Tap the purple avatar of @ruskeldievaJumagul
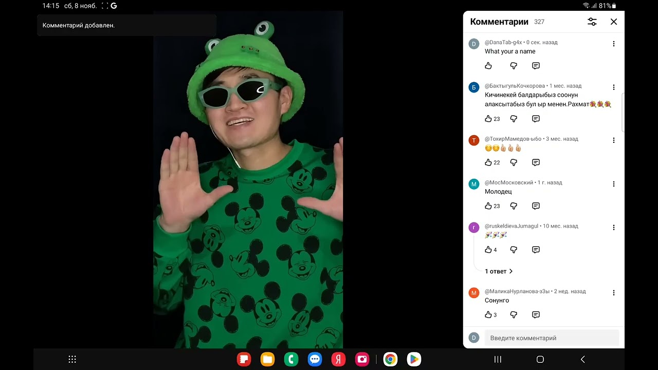The height and width of the screenshot is (370, 658). coord(474,228)
